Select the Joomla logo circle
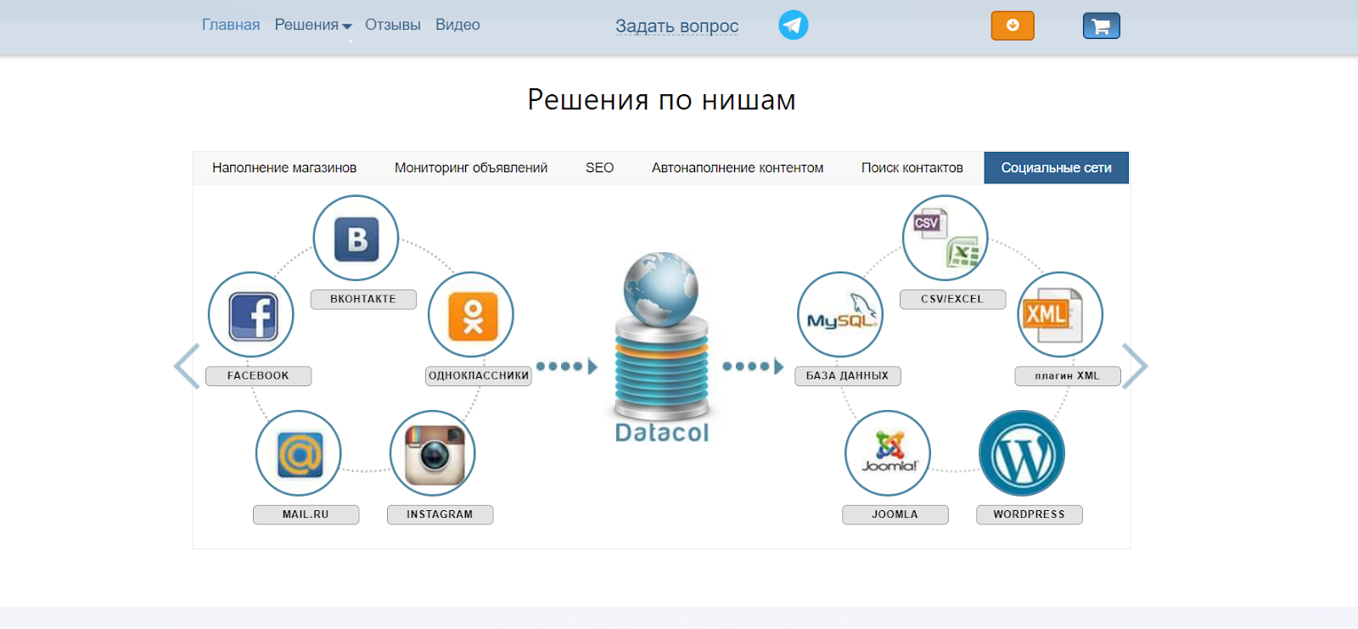The image size is (1358, 629). pyautogui.click(x=888, y=453)
